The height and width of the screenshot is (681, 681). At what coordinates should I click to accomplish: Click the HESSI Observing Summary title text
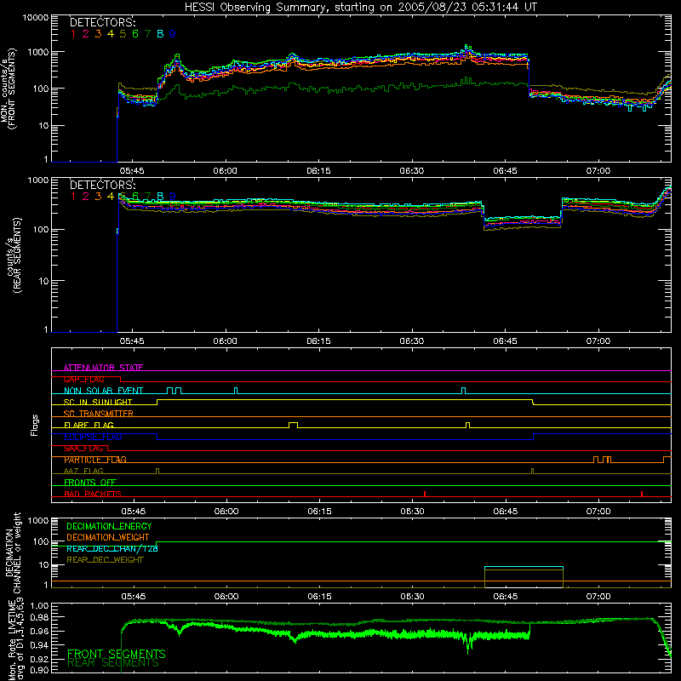point(360,7)
